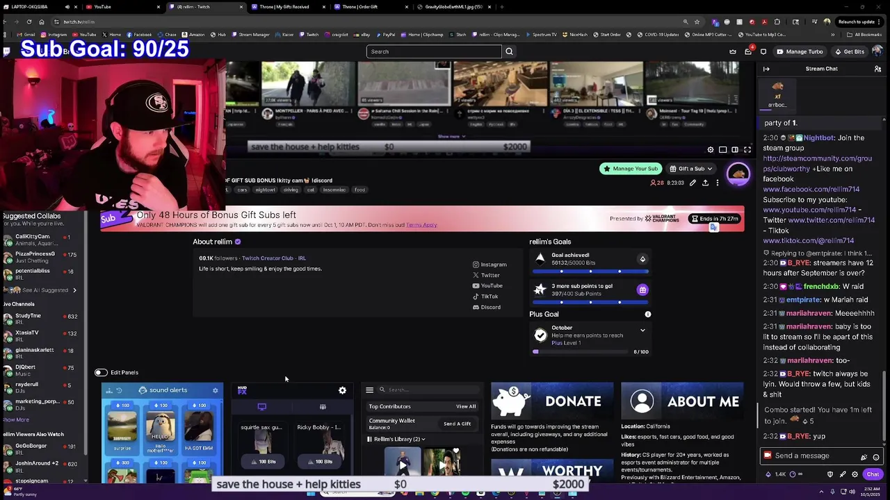Open Sound Alerts history clock icon
This screenshot has height=500, width=890.
[x=119, y=390]
